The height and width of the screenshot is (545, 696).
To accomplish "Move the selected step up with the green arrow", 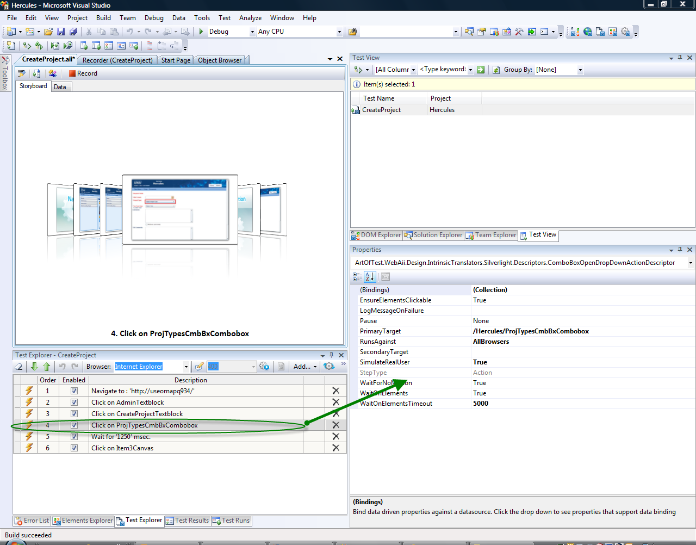I will pos(46,367).
